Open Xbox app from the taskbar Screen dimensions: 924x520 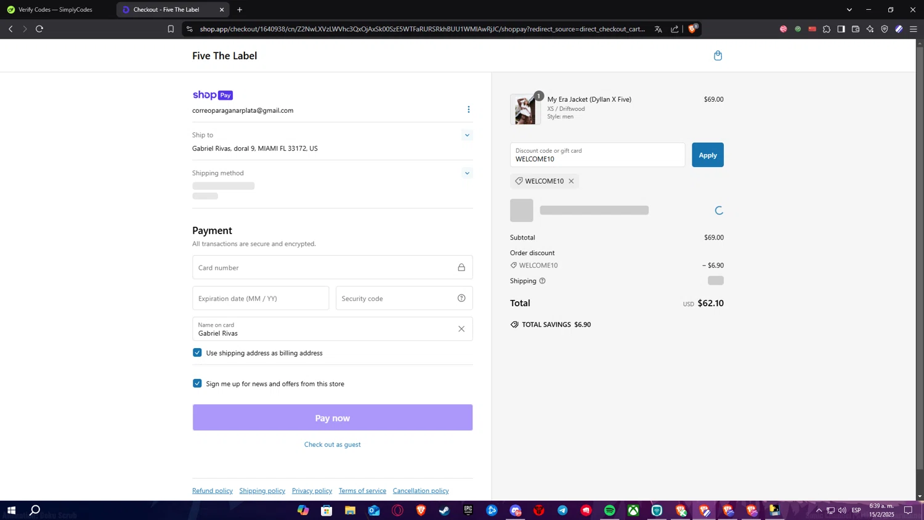633,510
